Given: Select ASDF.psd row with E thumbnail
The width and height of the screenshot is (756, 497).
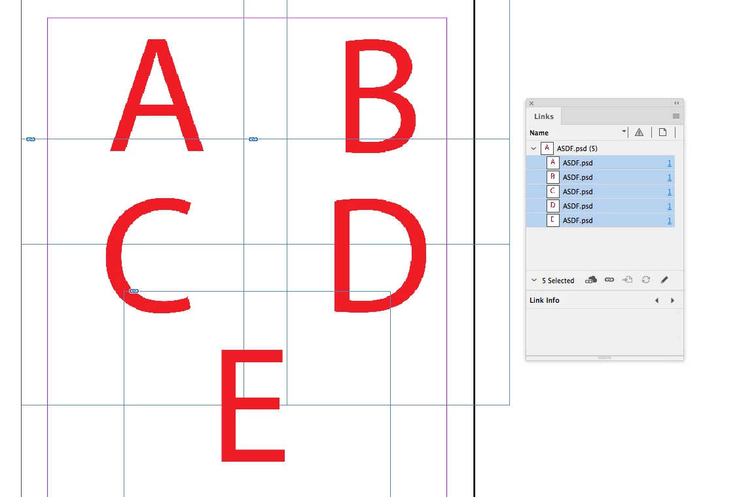Looking at the screenshot, I should pyautogui.click(x=600, y=220).
